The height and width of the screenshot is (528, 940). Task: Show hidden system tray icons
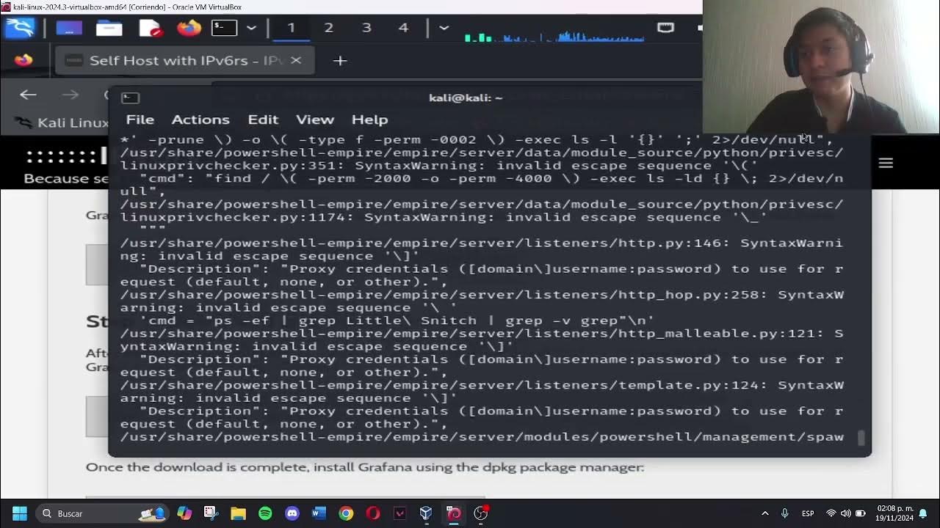764,513
